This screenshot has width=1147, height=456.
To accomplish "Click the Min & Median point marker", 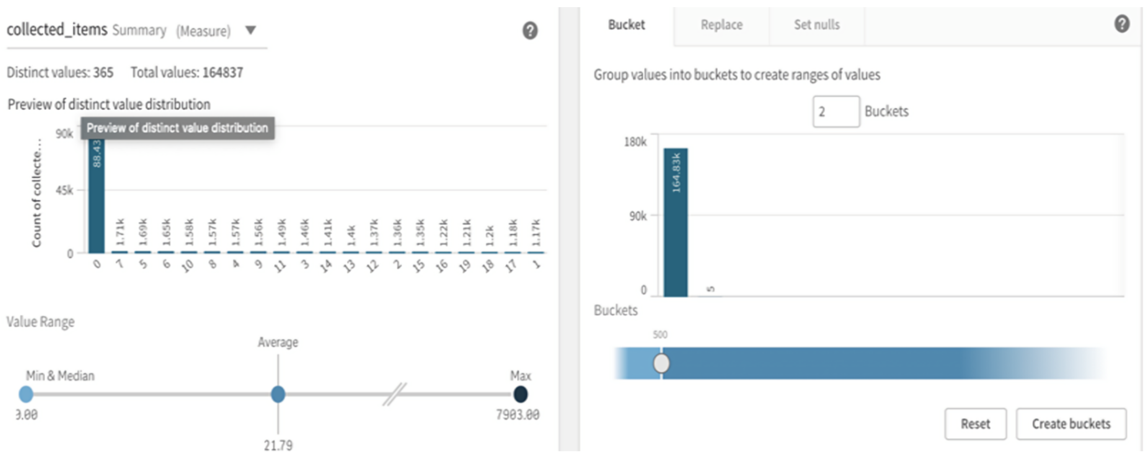I will pyautogui.click(x=26, y=394).
